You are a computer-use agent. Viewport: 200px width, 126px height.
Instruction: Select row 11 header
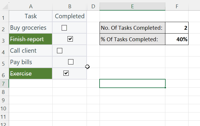[4, 117]
